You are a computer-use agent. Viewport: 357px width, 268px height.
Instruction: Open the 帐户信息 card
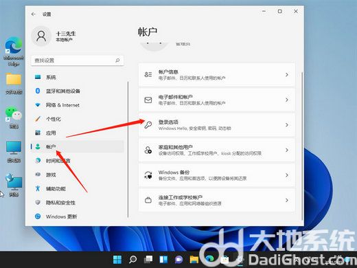pos(216,75)
